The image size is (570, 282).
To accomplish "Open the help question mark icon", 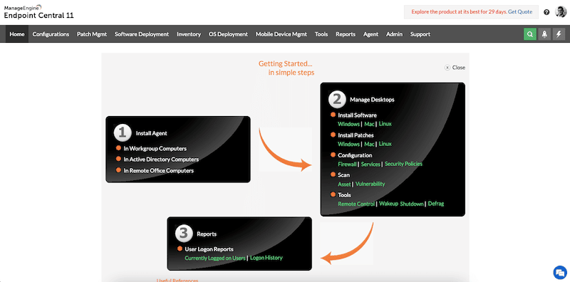I will point(546,12).
